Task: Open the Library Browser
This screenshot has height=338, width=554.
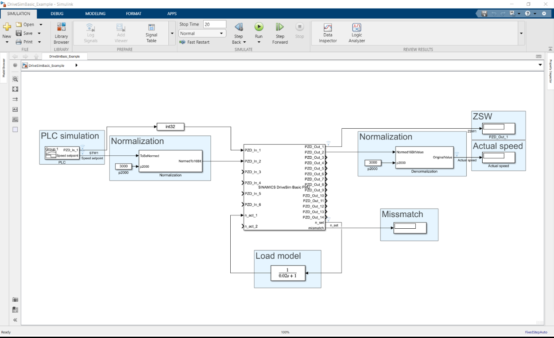Action: click(x=61, y=33)
